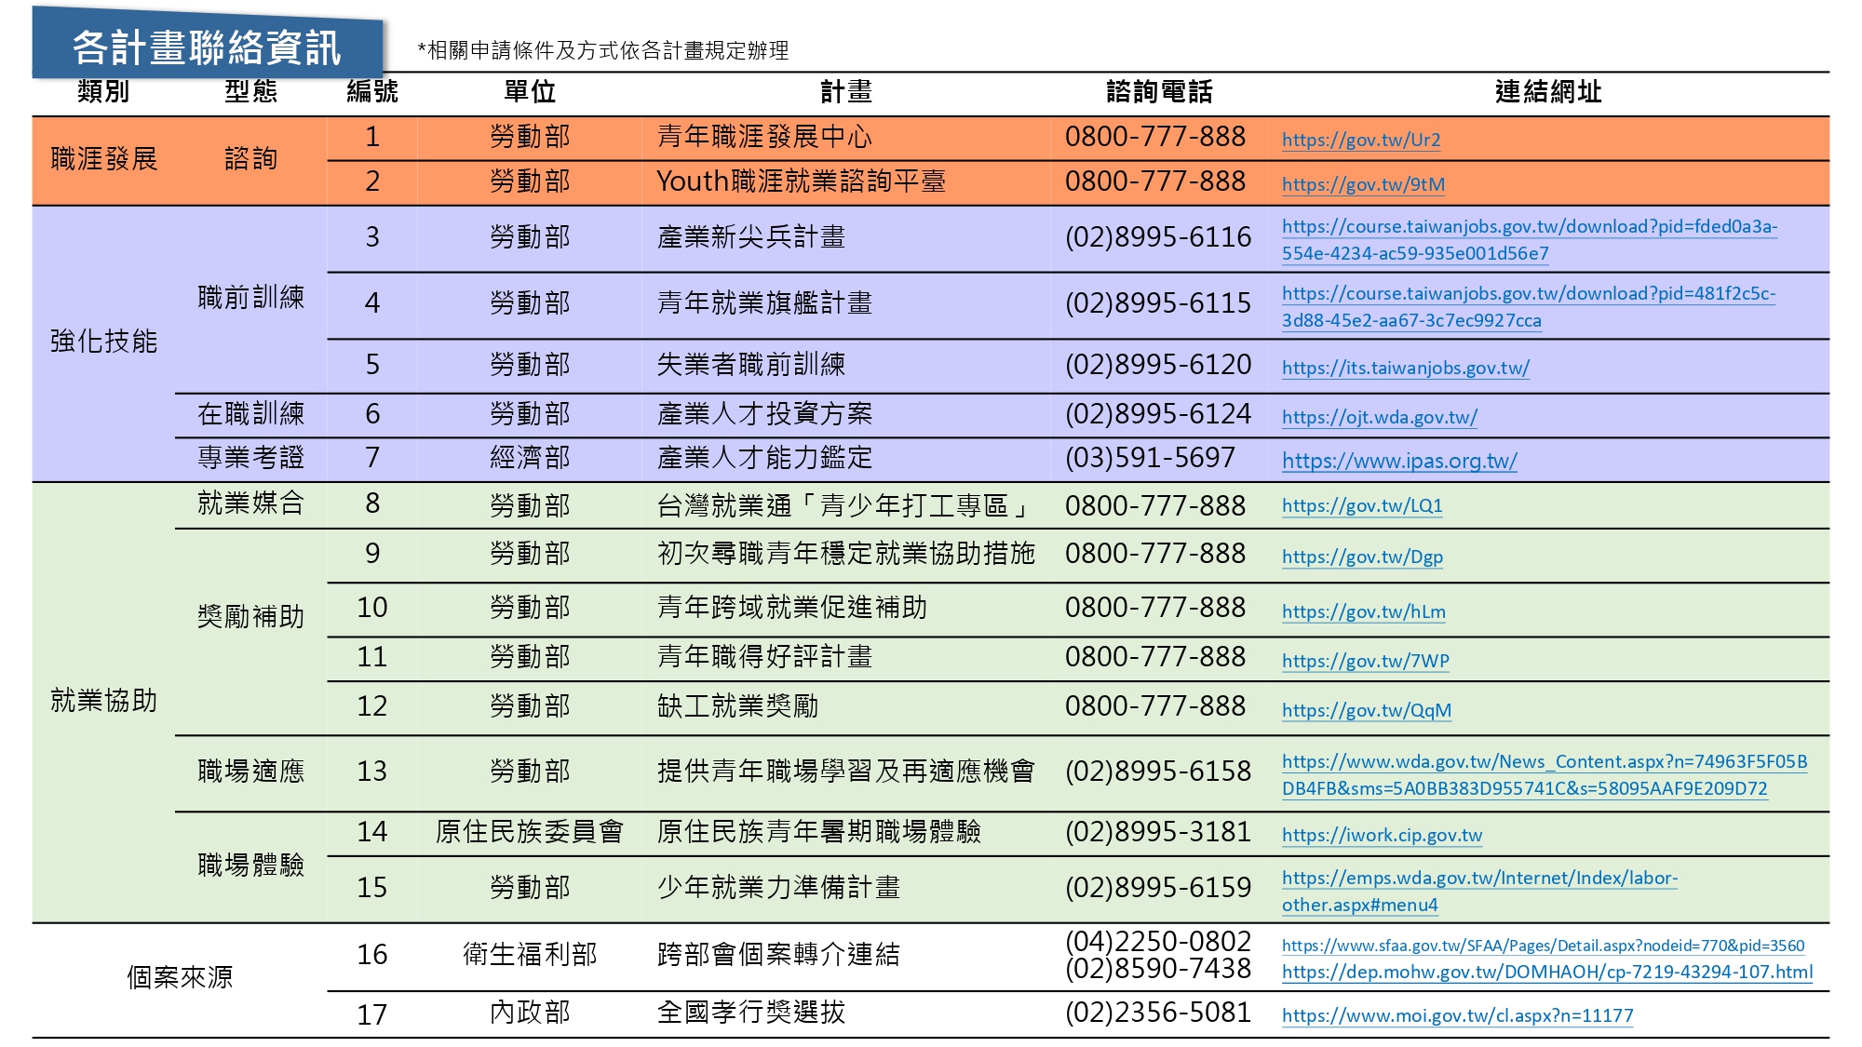
Task: Open the ojt.wda.gov.tw link
Action: tap(1379, 417)
